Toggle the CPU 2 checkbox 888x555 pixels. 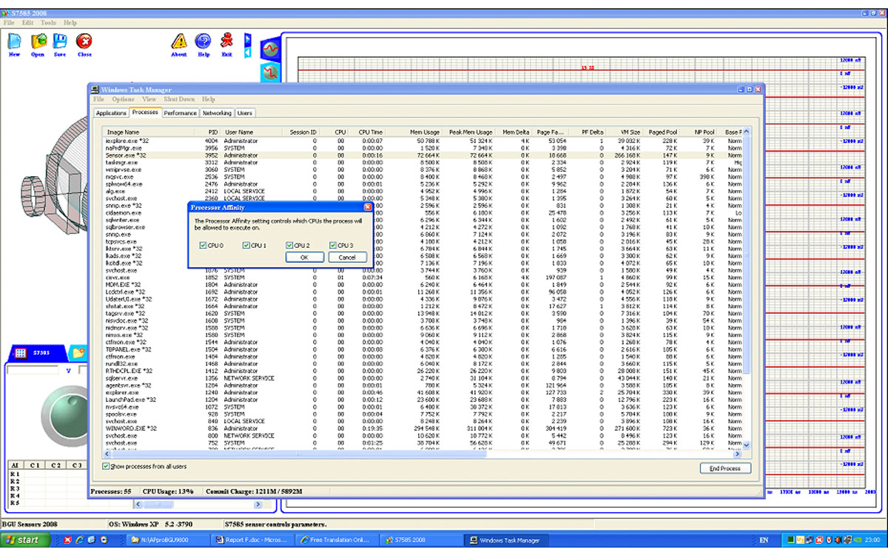(x=289, y=246)
